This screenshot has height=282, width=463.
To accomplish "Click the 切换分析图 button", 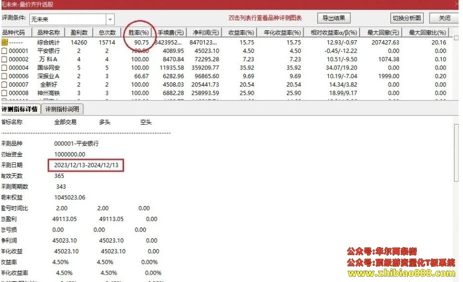I will 407,18.
